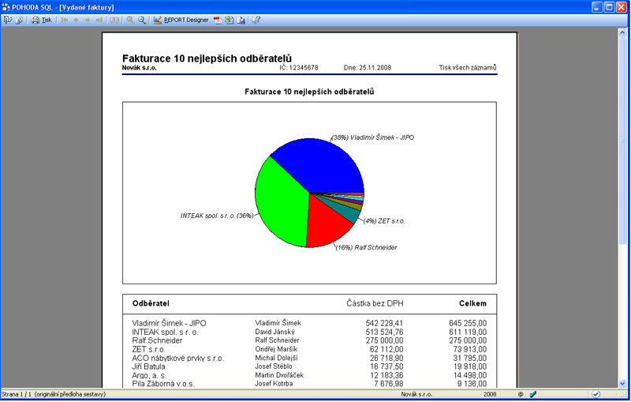Open REPORT Designer
The width and height of the screenshot is (631, 402).
tap(181, 20)
